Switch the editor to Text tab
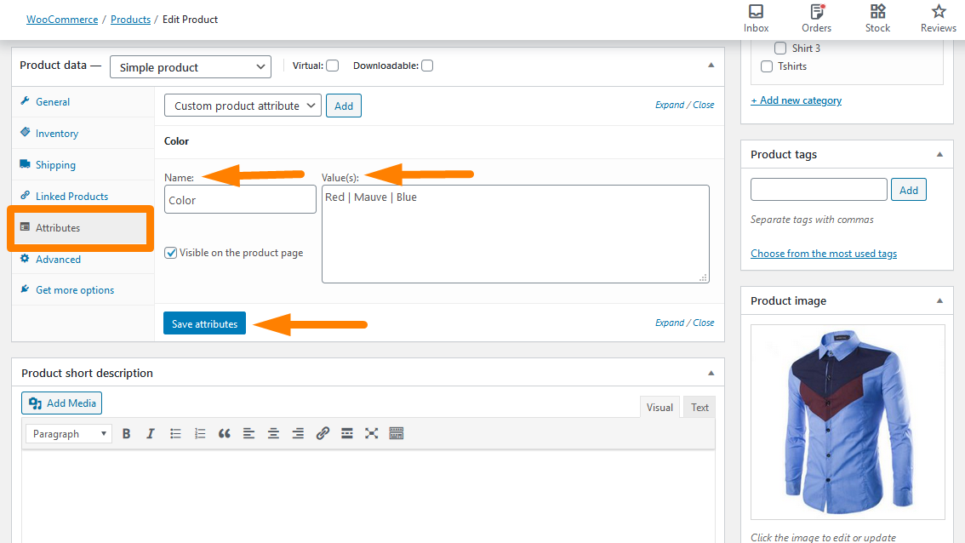Viewport: 965px width, 543px height. click(699, 407)
